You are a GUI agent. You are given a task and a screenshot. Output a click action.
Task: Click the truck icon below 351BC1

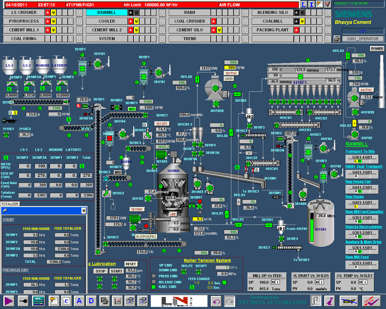(x=9, y=120)
